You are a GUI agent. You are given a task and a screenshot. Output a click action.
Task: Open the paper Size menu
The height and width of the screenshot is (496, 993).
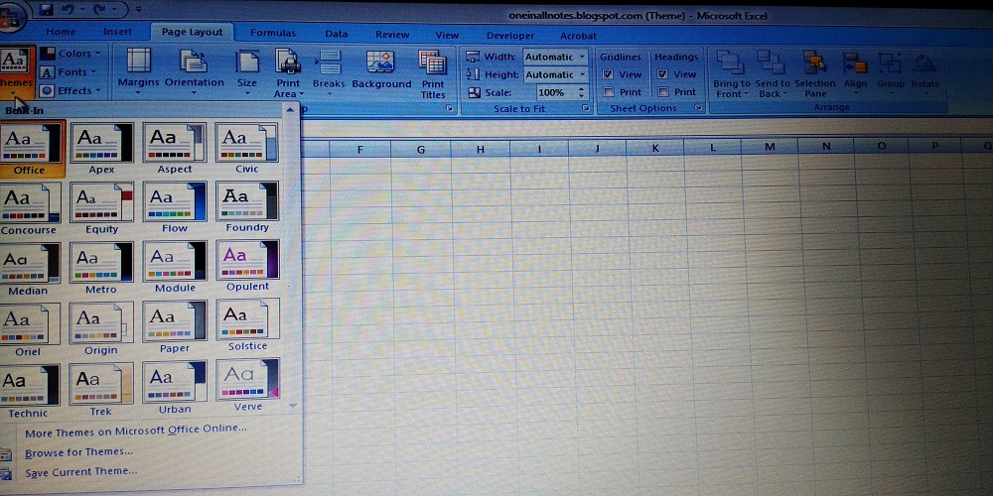coord(247,72)
